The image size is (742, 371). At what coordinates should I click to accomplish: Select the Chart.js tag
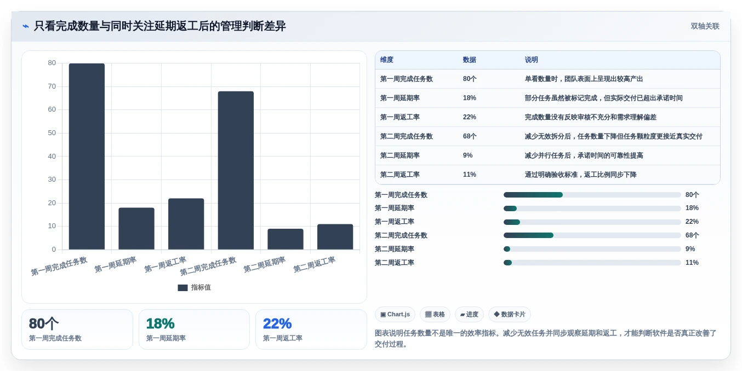click(395, 314)
